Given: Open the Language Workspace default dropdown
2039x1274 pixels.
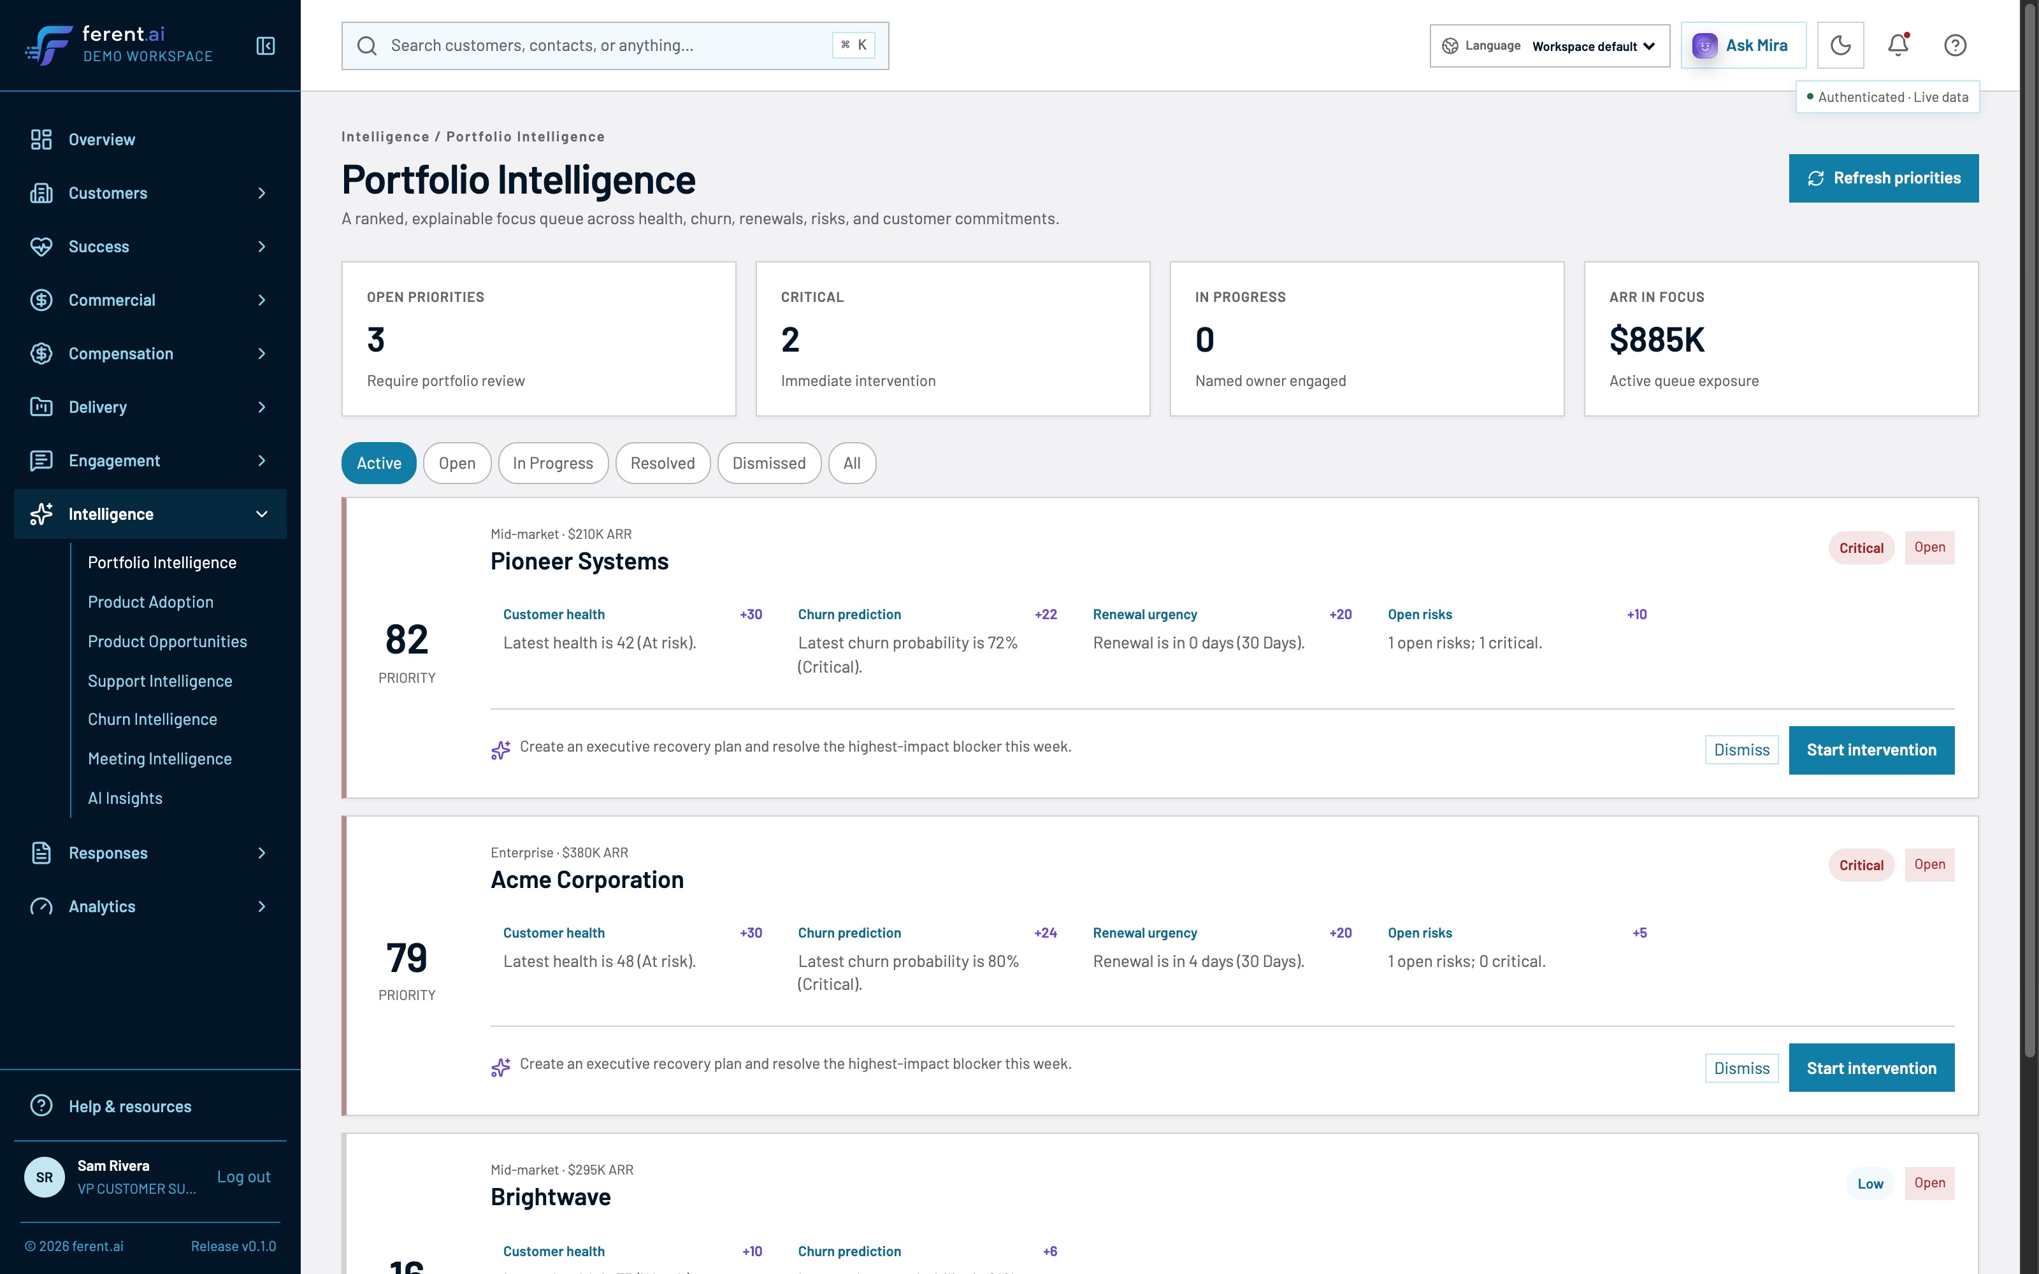Looking at the screenshot, I should (x=1550, y=45).
